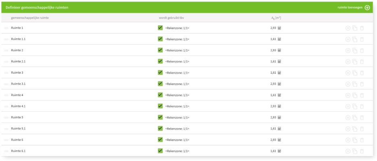The image size is (377, 161).
Task: Copy Ruimte 2 using duplicate icon
Action: pos(355,50)
